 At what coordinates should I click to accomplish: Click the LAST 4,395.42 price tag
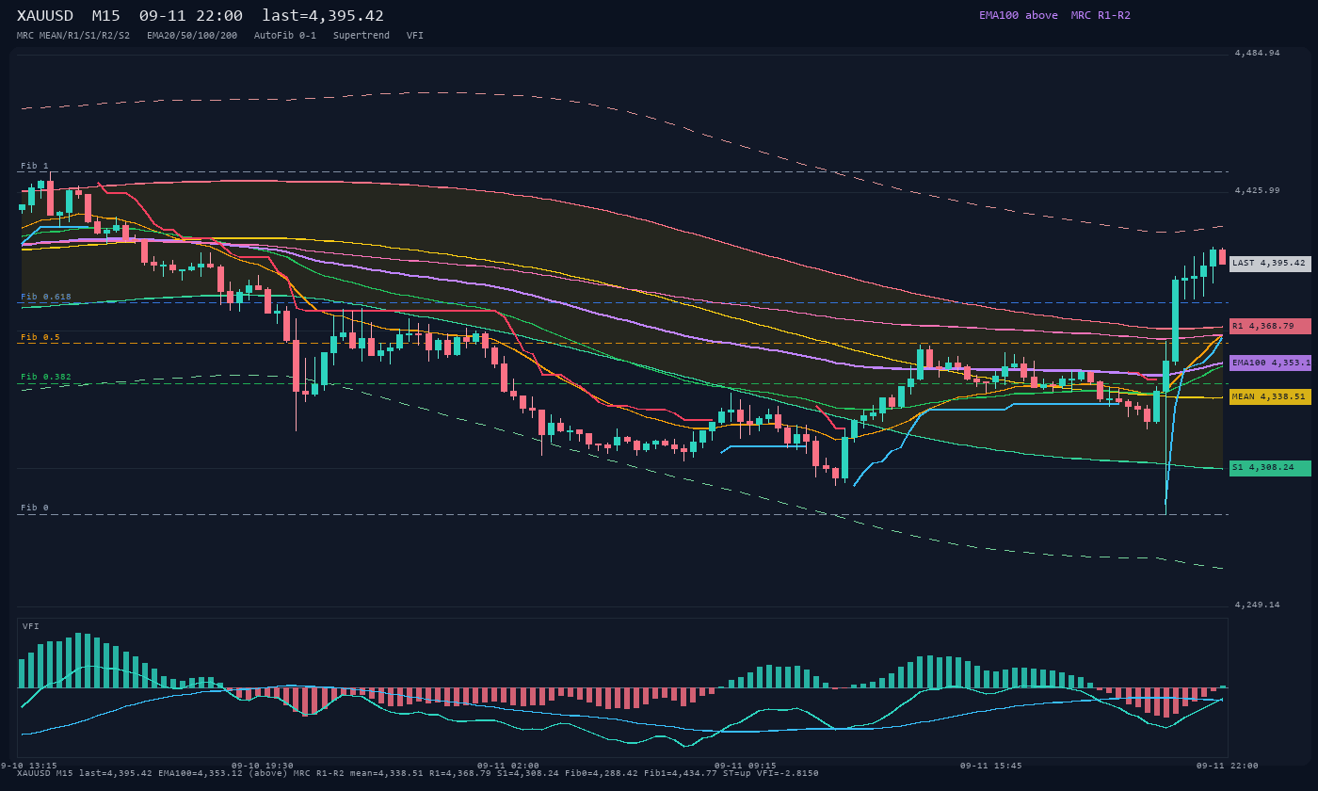pos(1270,264)
